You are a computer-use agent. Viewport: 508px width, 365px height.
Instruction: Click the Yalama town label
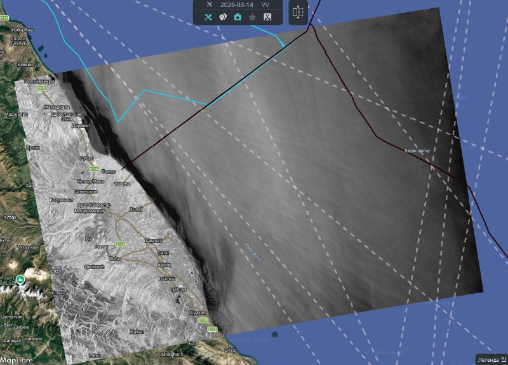[x=121, y=184]
